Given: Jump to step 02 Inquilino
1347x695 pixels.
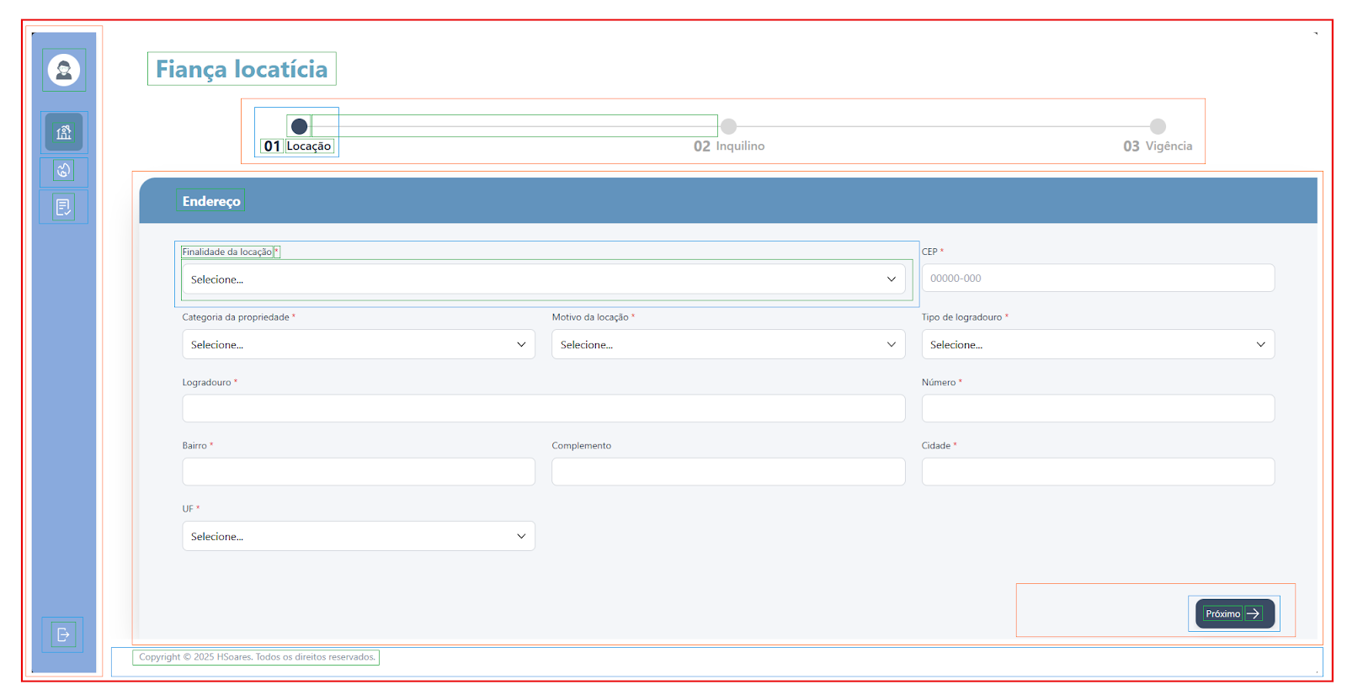Looking at the screenshot, I should [729, 127].
